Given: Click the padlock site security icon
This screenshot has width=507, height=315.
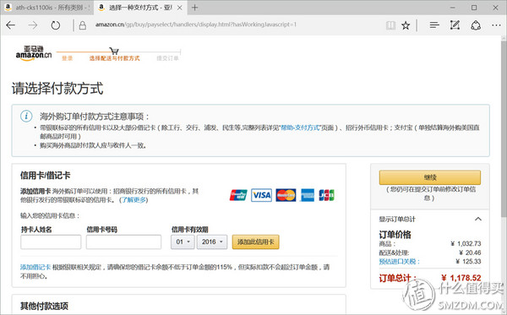Looking at the screenshot, I should coord(83,25).
